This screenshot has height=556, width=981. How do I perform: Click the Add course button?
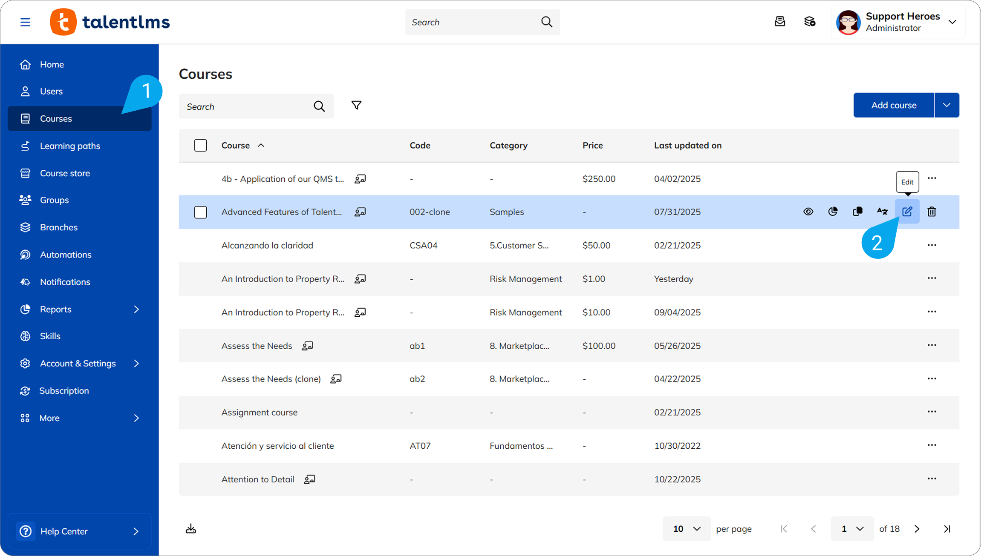(894, 105)
